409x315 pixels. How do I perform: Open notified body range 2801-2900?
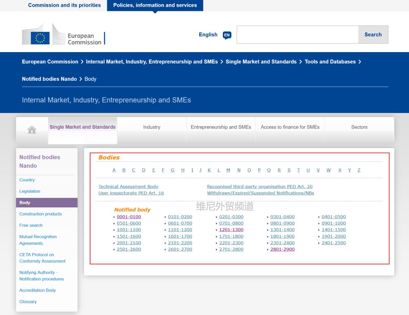coord(282,249)
